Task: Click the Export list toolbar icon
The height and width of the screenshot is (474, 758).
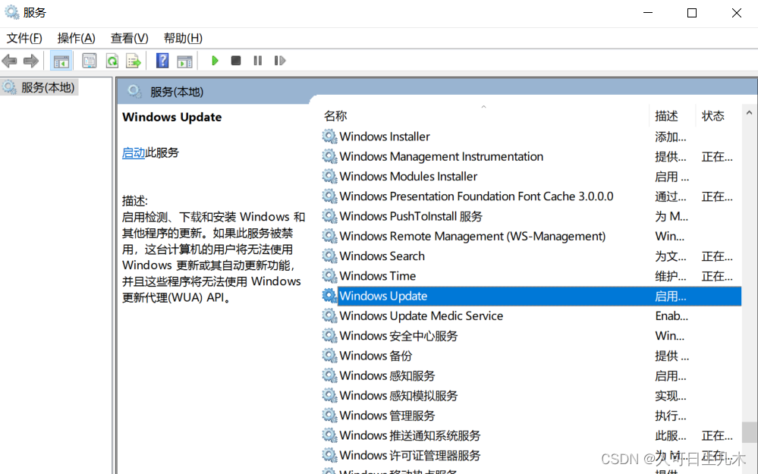Action: coord(134,61)
